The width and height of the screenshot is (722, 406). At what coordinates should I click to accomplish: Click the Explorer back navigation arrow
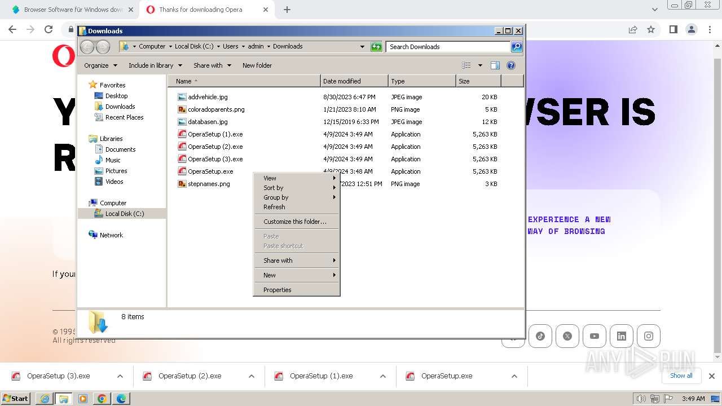pos(87,47)
